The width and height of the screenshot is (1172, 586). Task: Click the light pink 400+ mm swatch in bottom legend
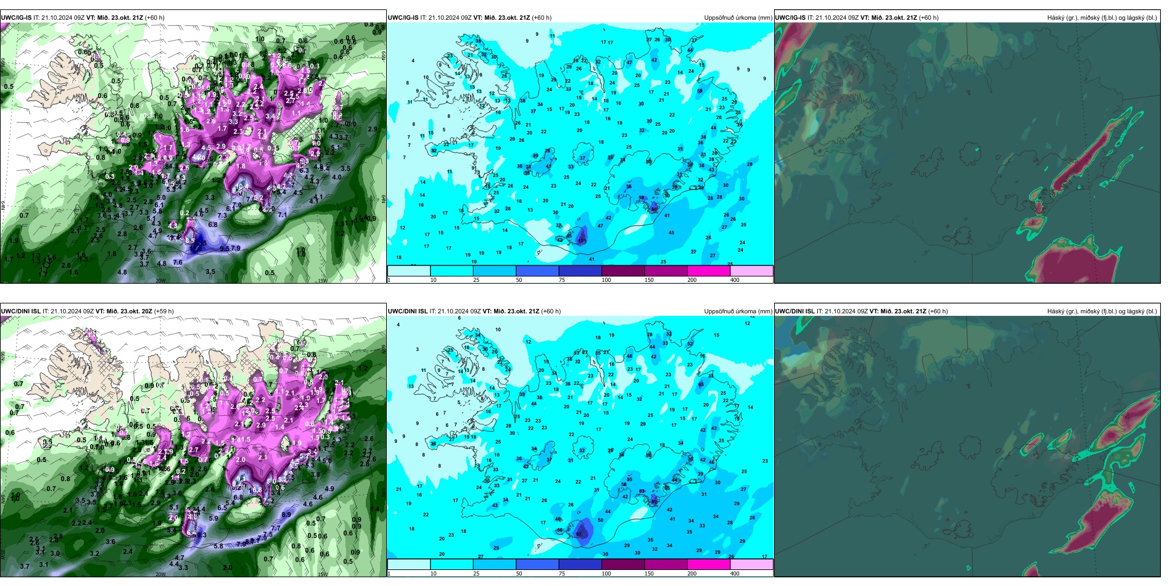[x=751, y=564]
